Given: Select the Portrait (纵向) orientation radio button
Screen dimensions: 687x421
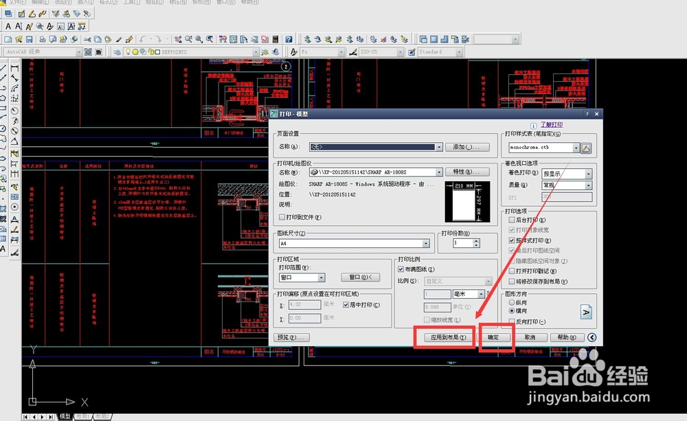Looking at the screenshot, I should click(511, 302).
